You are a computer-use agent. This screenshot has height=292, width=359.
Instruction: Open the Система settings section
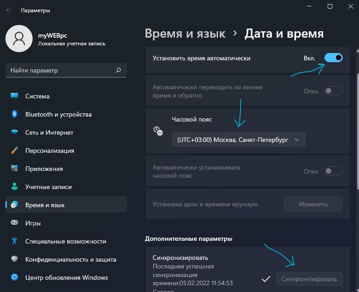66,96
